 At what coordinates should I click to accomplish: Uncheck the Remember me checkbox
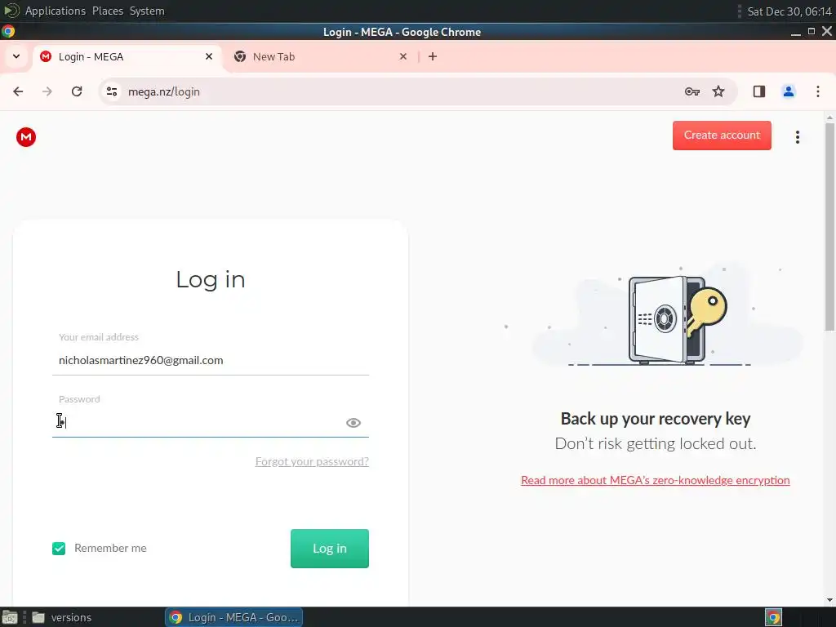click(x=59, y=548)
